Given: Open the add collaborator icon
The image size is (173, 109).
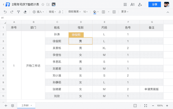Looking at the screenshot, I should pyautogui.click(x=140, y=4).
